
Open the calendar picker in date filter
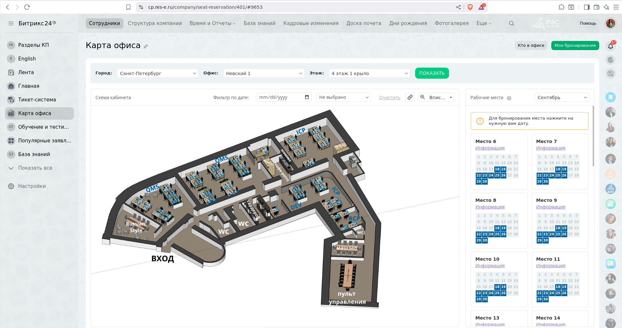[x=307, y=97]
